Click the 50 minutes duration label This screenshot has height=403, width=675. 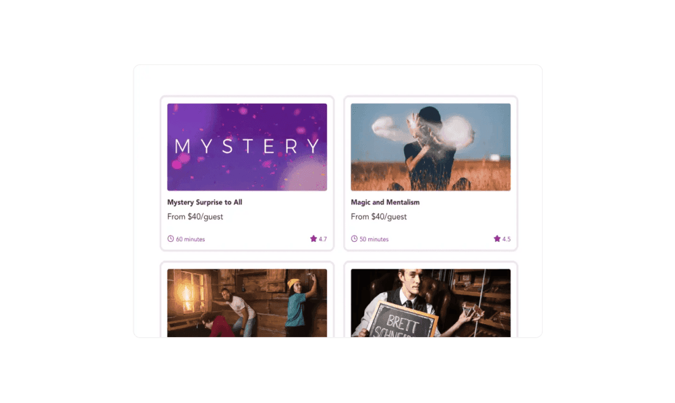tap(374, 239)
